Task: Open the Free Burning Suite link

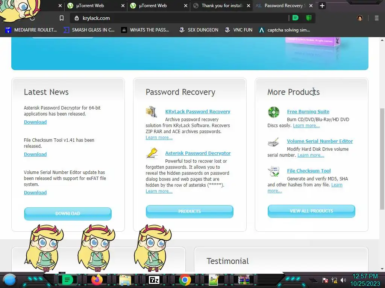Action: (x=308, y=111)
